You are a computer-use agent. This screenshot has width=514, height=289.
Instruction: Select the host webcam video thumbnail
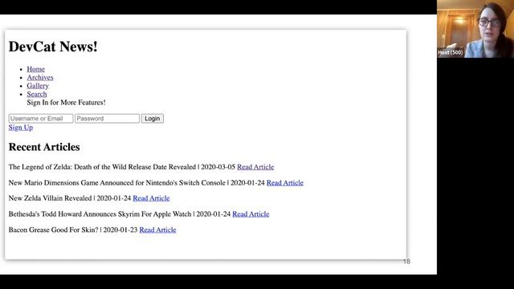(x=475, y=29)
